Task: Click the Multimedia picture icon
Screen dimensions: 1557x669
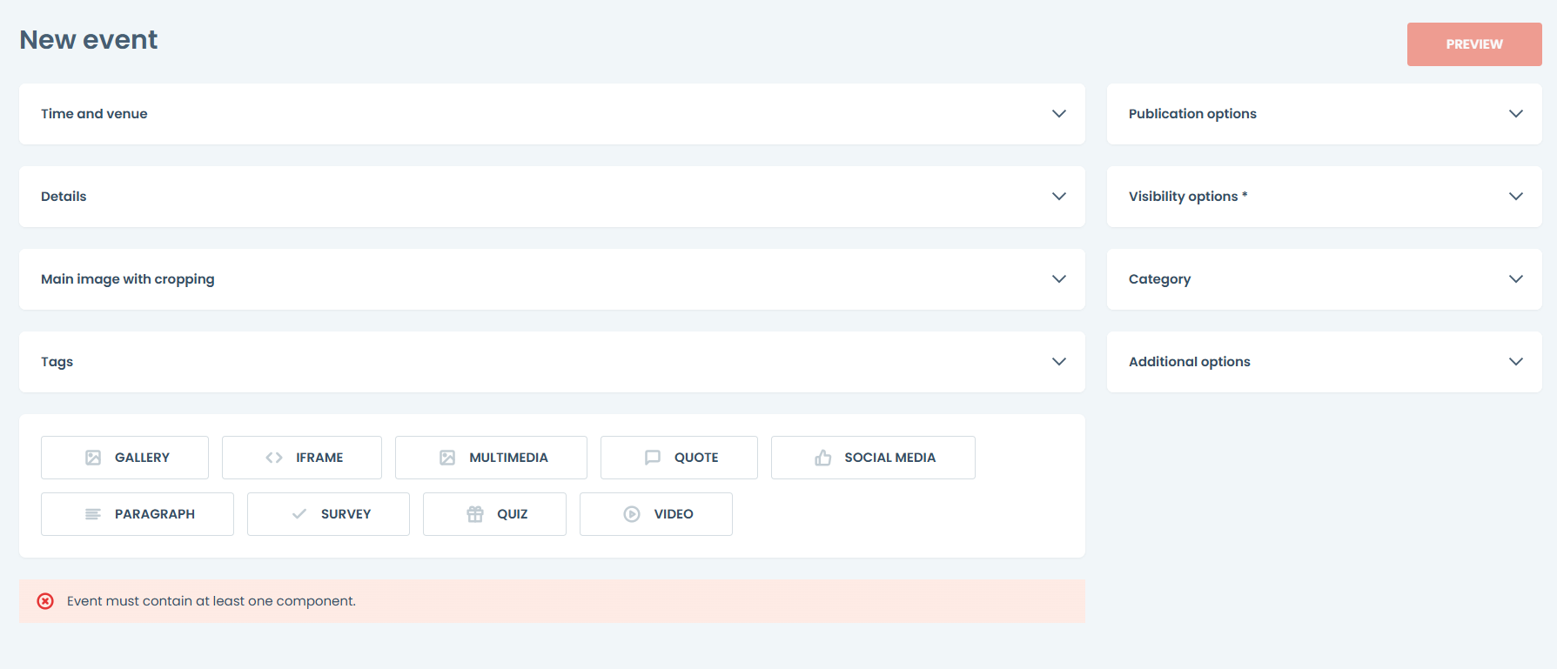Action: click(447, 458)
